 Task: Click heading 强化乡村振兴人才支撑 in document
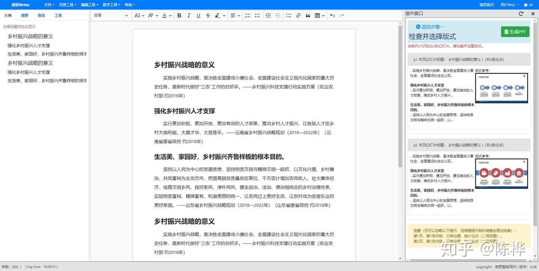(x=185, y=111)
